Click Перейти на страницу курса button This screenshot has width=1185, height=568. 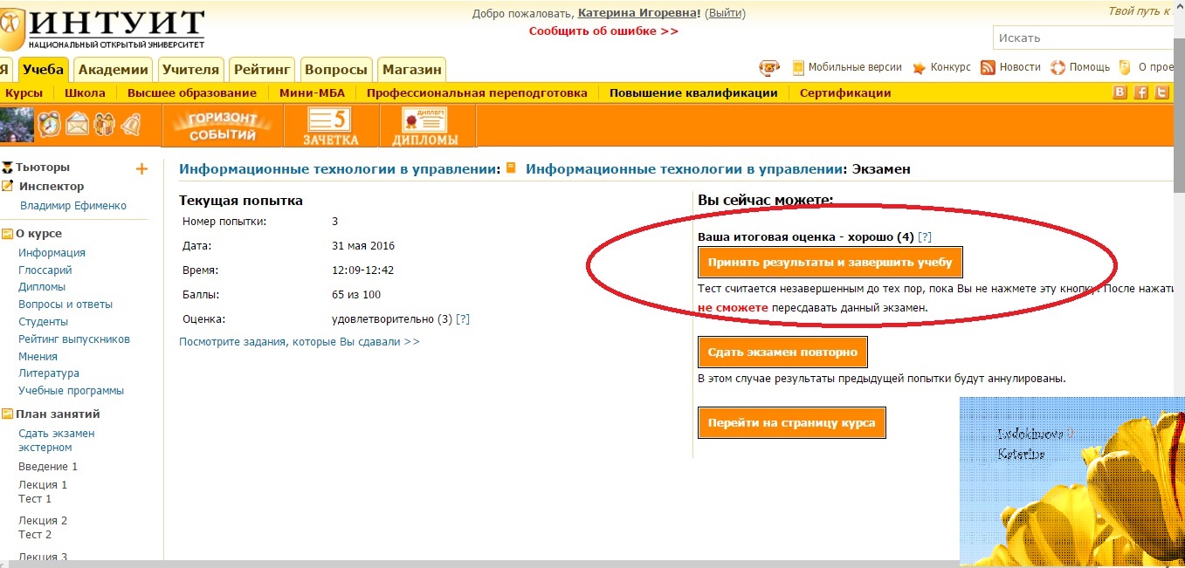point(791,423)
